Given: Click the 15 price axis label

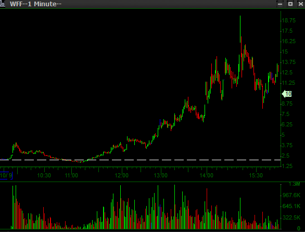Looking at the screenshot, I should click(285, 51).
